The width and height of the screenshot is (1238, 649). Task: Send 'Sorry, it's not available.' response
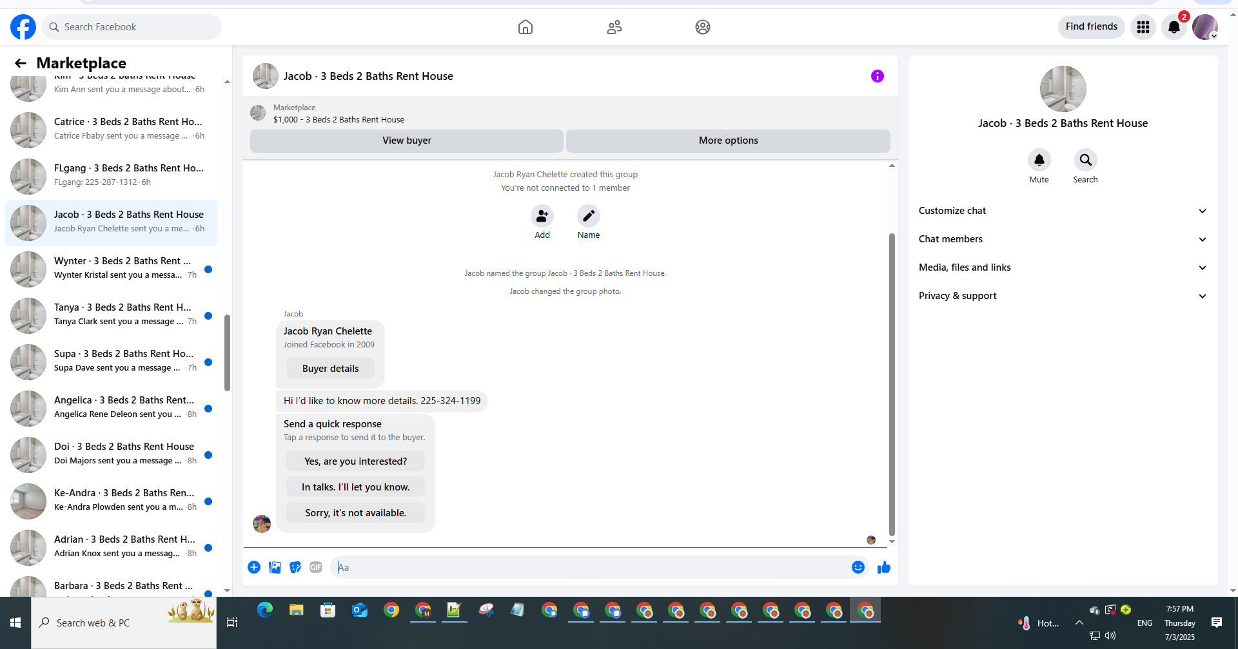(x=355, y=513)
